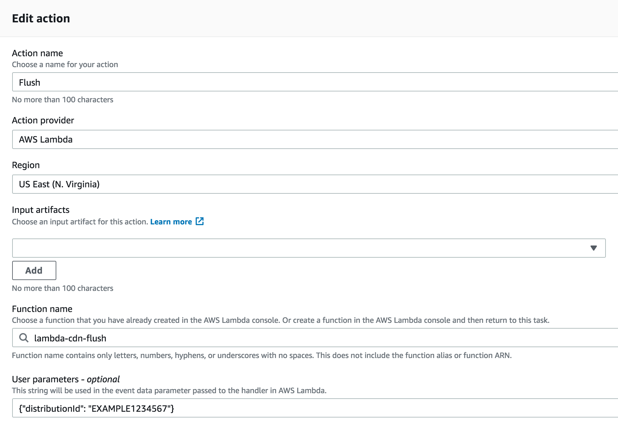Click the external link icon beside Learn more
This screenshot has width=618, height=429.
coord(200,221)
